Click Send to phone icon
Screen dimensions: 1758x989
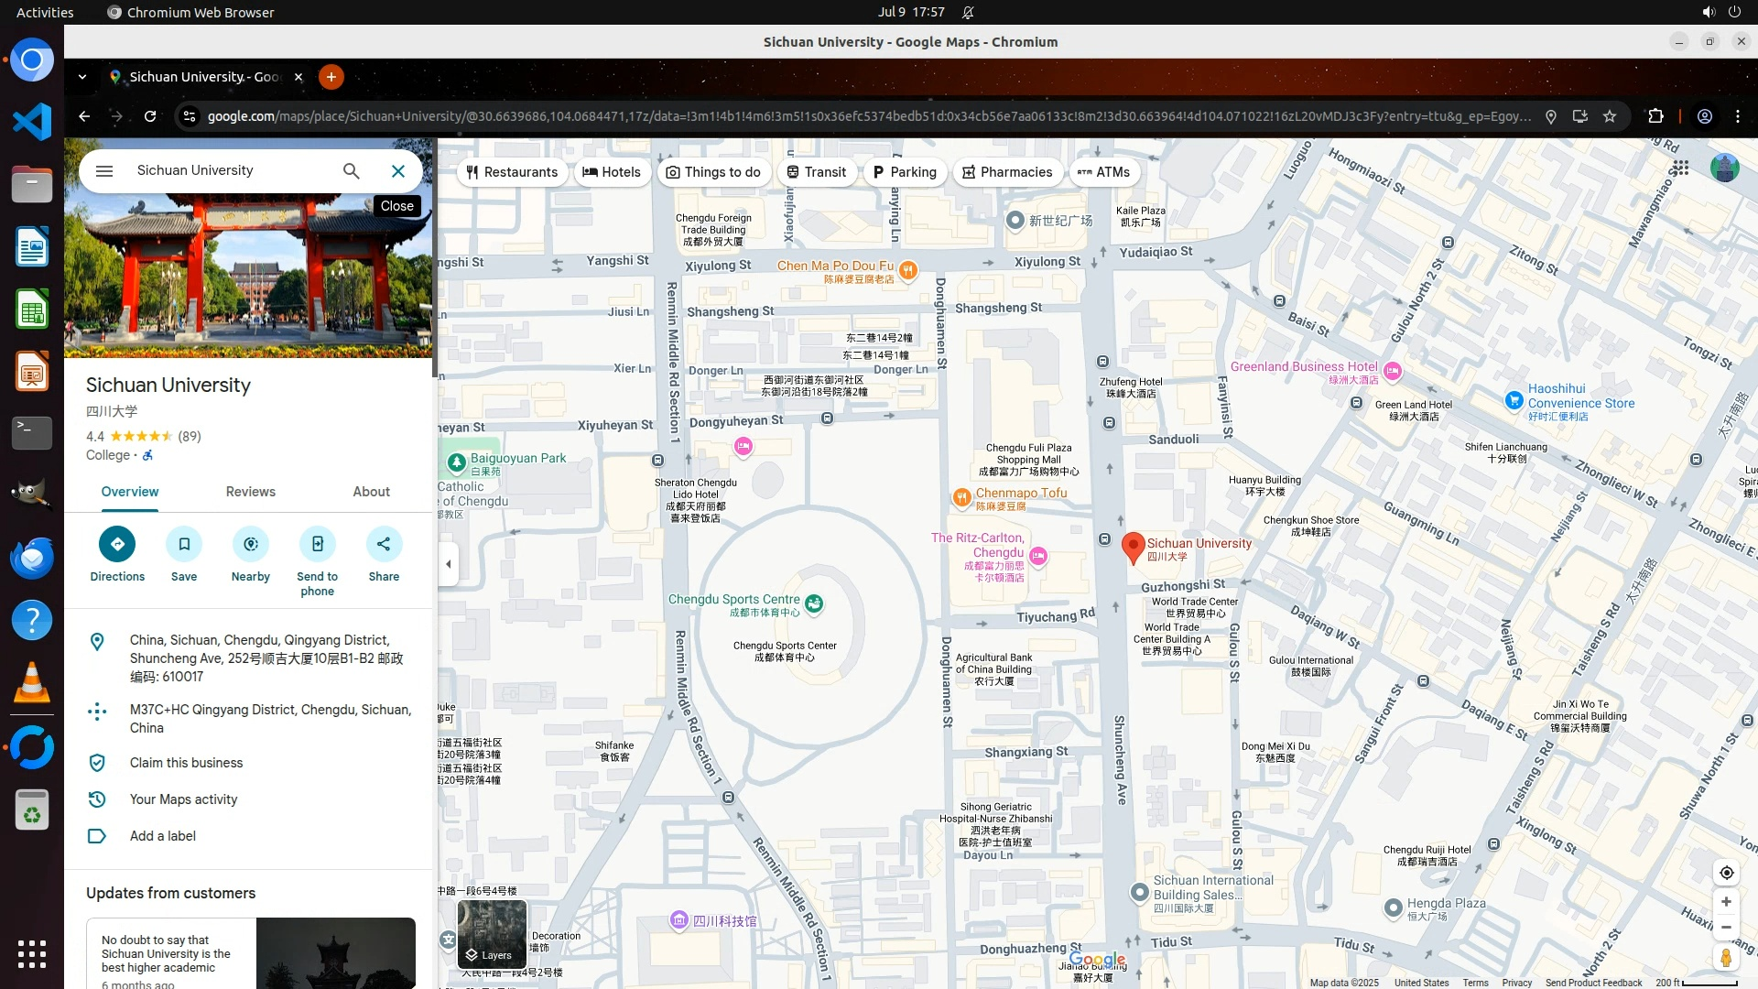[317, 544]
